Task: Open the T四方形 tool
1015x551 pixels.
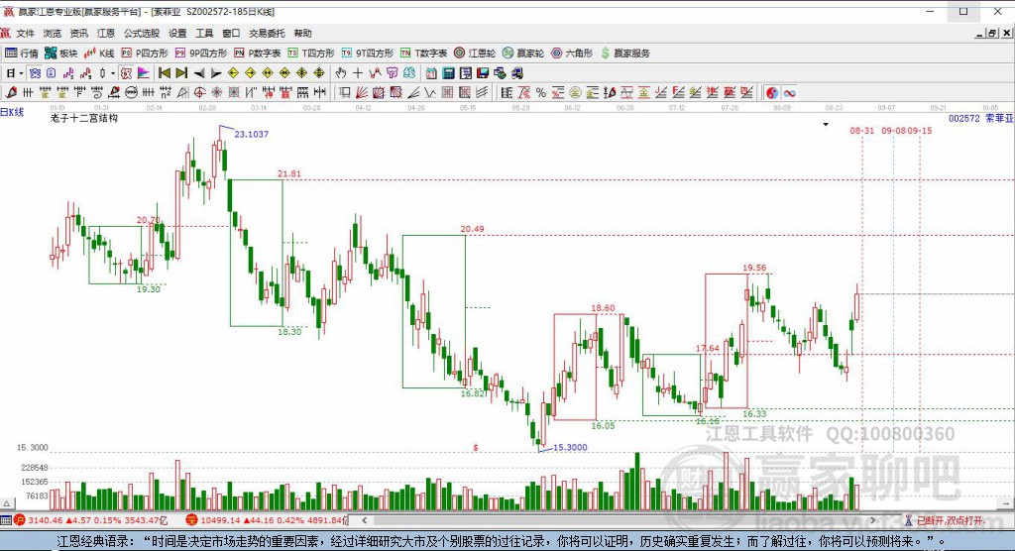Action: 310,54
